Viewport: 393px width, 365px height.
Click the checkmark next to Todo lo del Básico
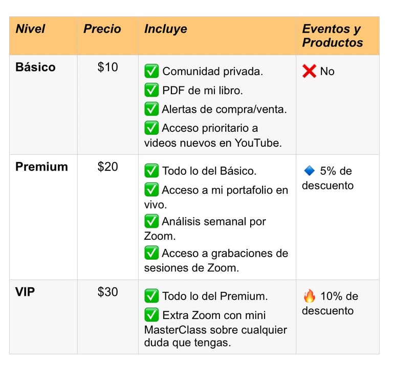coord(151,171)
